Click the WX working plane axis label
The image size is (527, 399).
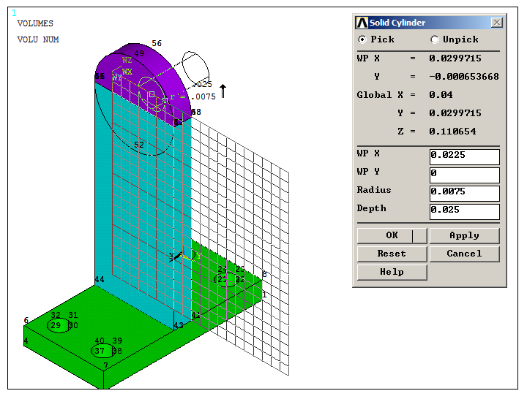[127, 72]
